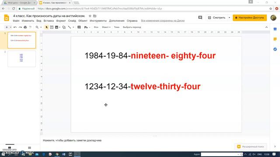280x157 pixels.
Task: Add a comment from toolbar
Action: pyautogui.click(x=79, y=27)
